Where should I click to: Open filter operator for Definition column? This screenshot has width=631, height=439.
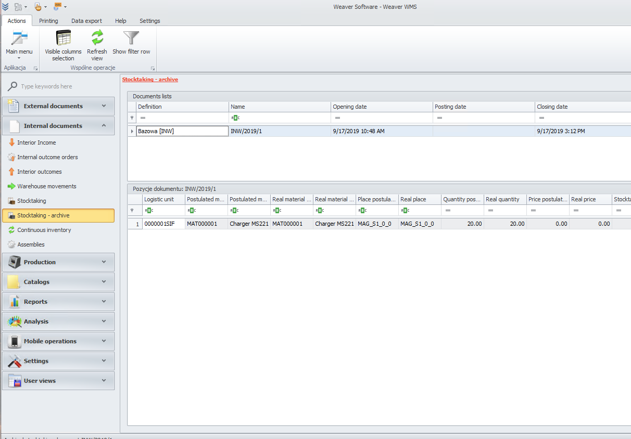pyautogui.click(x=143, y=118)
